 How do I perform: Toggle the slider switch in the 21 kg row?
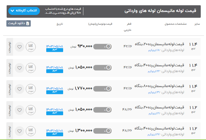pyautogui.click(x=103, y=110)
